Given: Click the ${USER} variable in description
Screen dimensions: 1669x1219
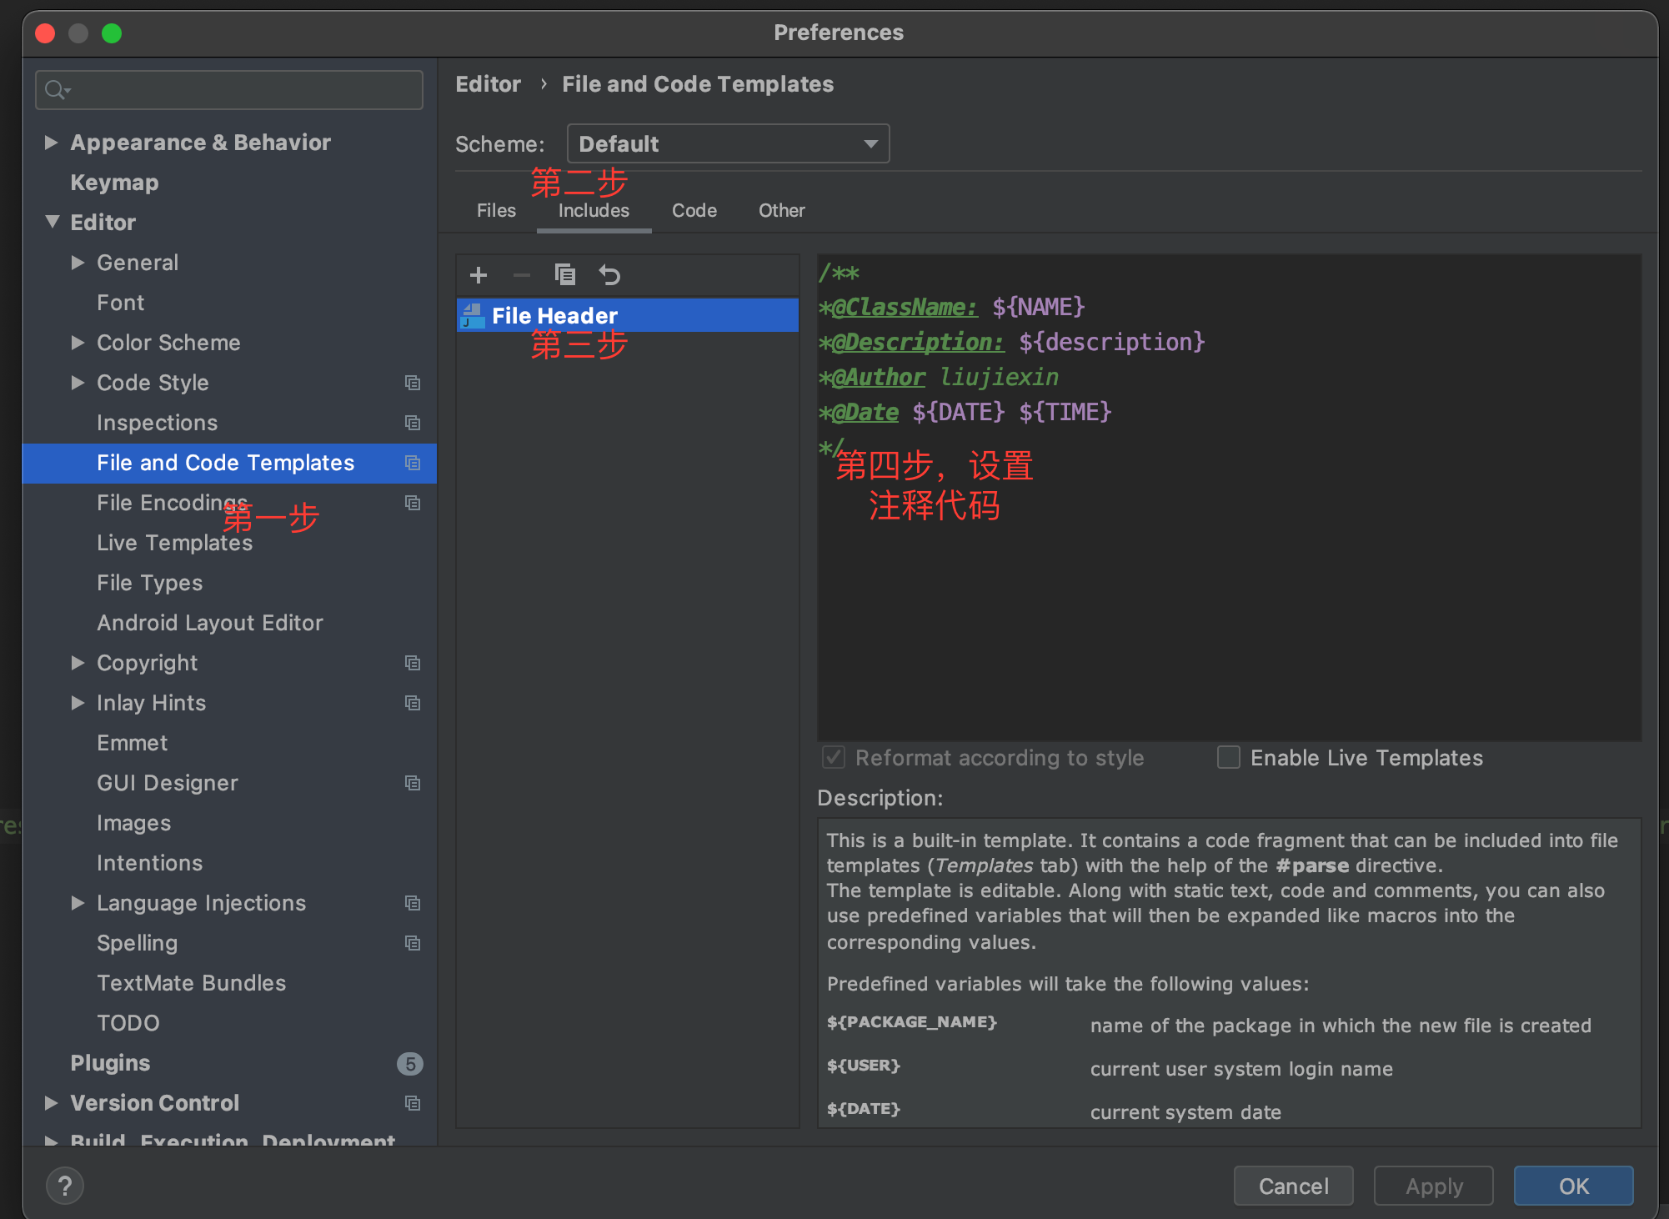Looking at the screenshot, I should 863,1066.
